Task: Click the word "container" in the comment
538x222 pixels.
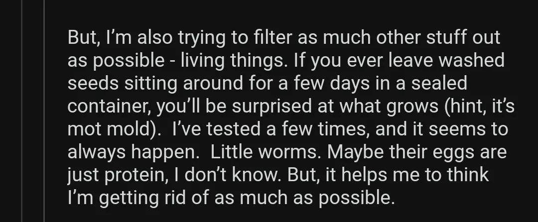Action: [x=110, y=107]
